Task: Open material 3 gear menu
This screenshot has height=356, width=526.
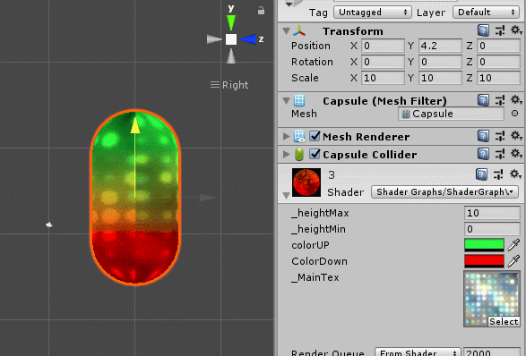Action: tap(515, 174)
